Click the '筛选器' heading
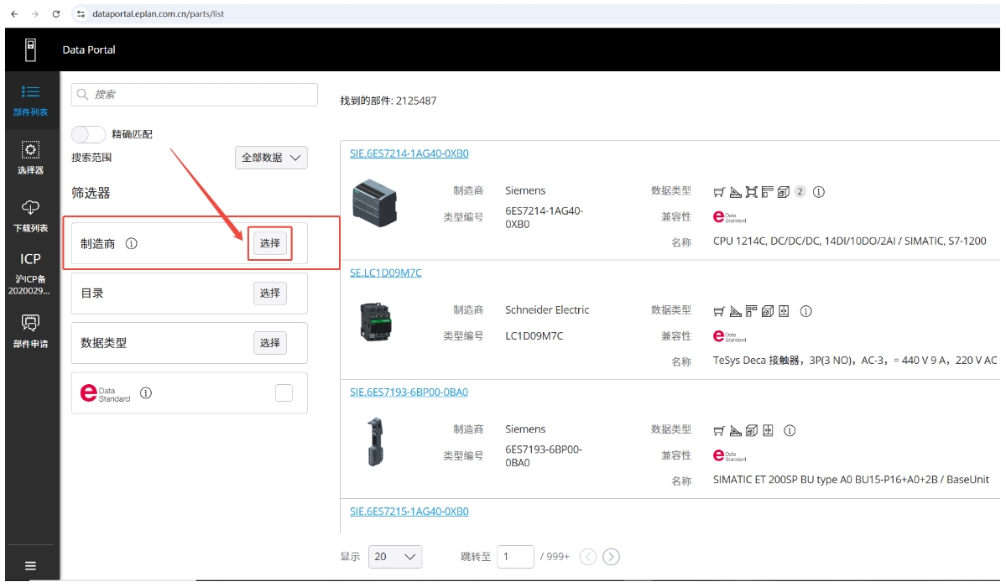The image size is (1006, 587). click(91, 193)
